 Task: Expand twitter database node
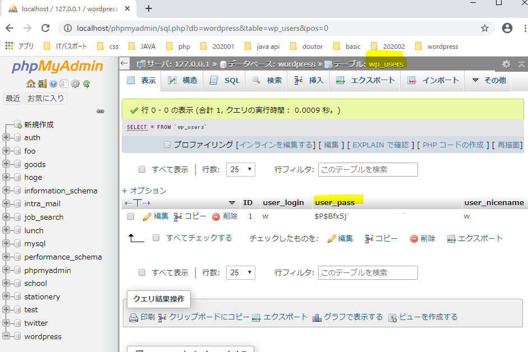(x=6, y=323)
